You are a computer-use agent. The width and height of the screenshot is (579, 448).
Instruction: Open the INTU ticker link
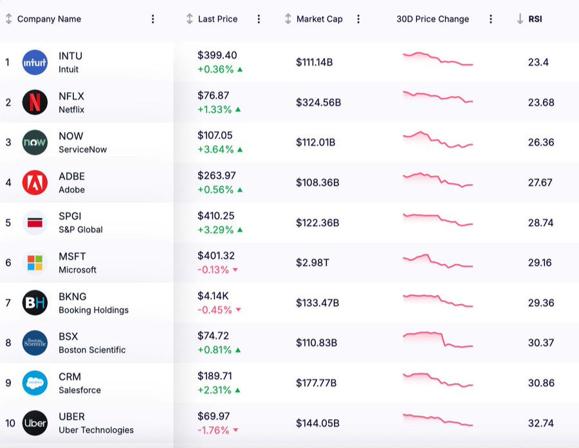coord(71,56)
